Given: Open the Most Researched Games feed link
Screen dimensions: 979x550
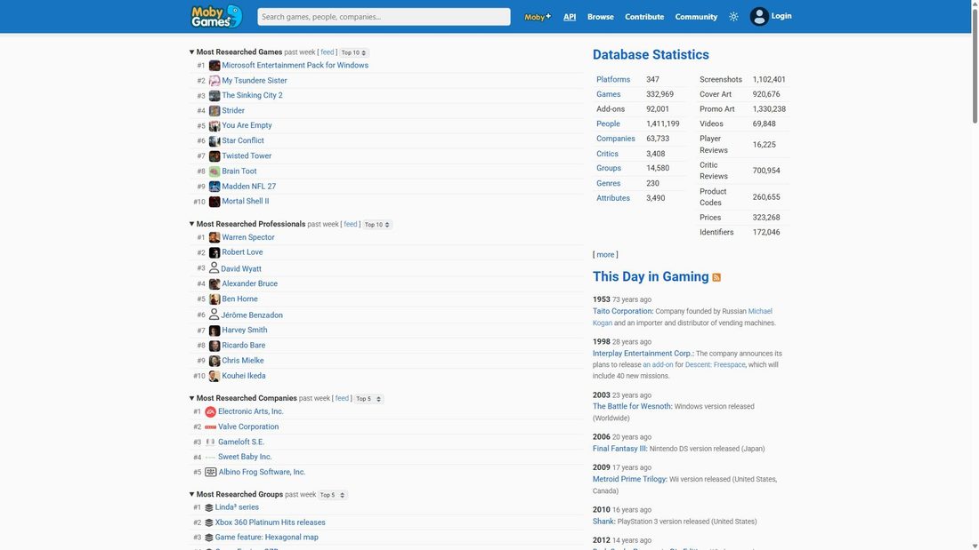Looking at the screenshot, I should (328, 52).
